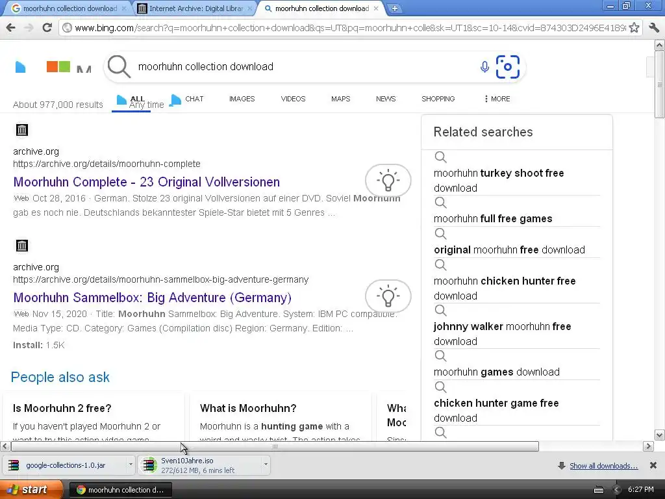Click the vertical scrollbar up arrow

point(660,45)
